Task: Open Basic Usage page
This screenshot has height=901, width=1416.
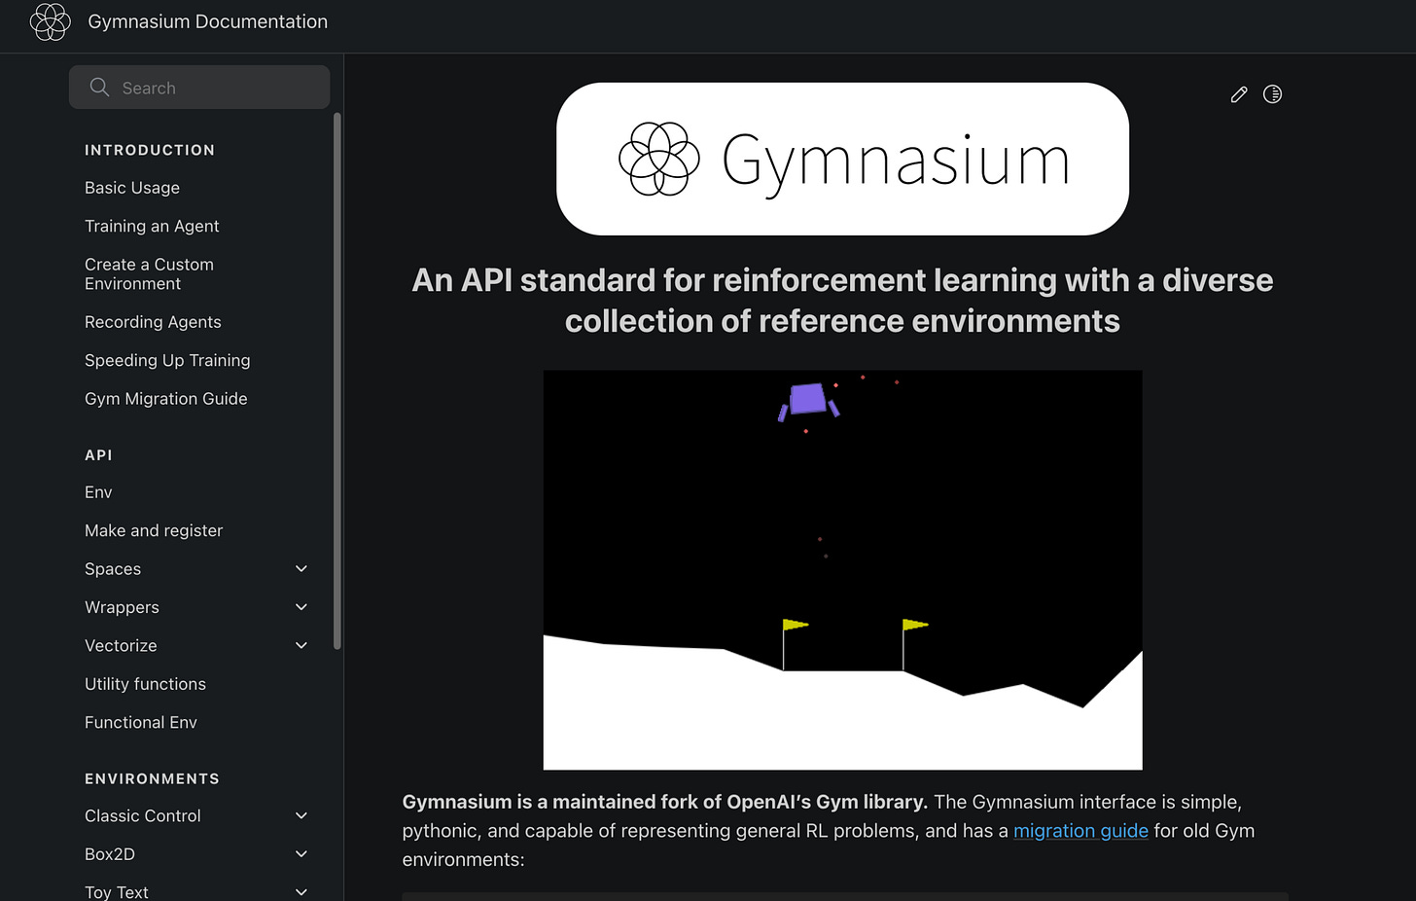Action: (132, 188)
